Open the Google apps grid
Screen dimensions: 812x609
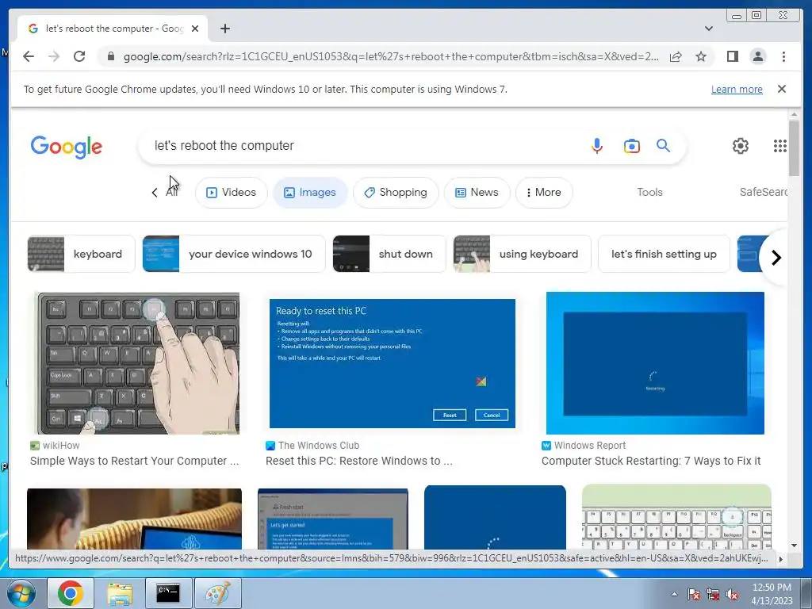click(779, 146)
